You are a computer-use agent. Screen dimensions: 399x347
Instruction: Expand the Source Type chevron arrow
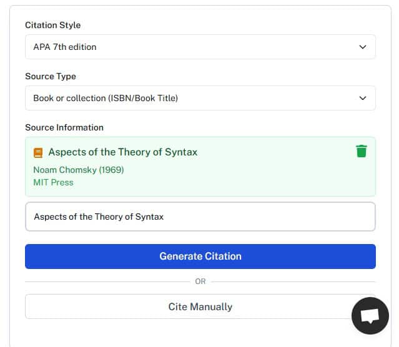pos(363,98)
